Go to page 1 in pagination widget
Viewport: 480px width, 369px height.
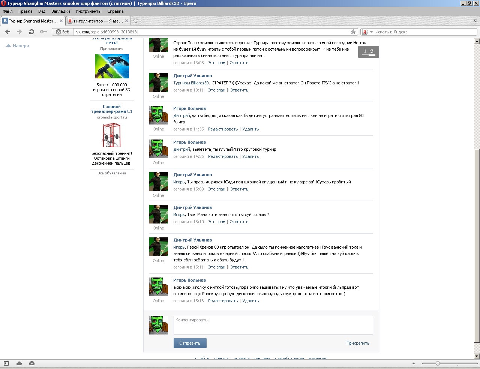point(365,51)
